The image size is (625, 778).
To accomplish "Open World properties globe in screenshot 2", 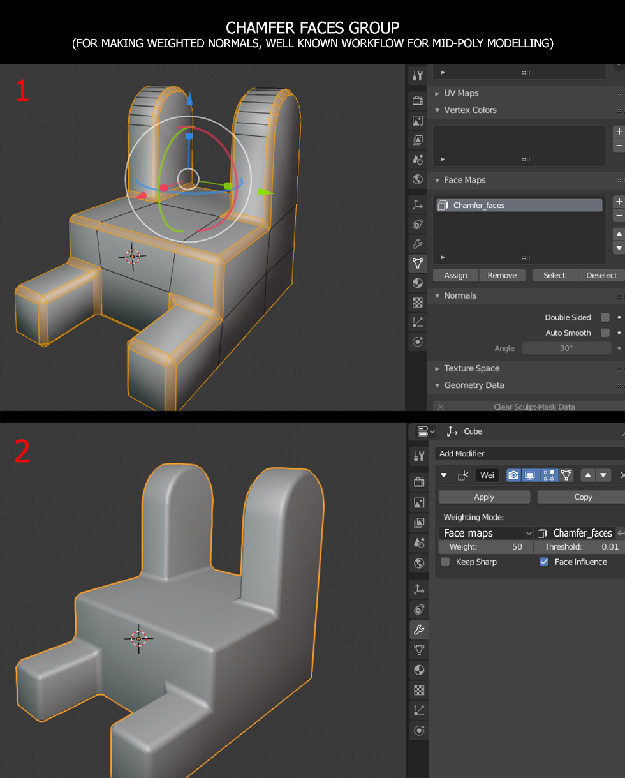I will tap(419, 563).
